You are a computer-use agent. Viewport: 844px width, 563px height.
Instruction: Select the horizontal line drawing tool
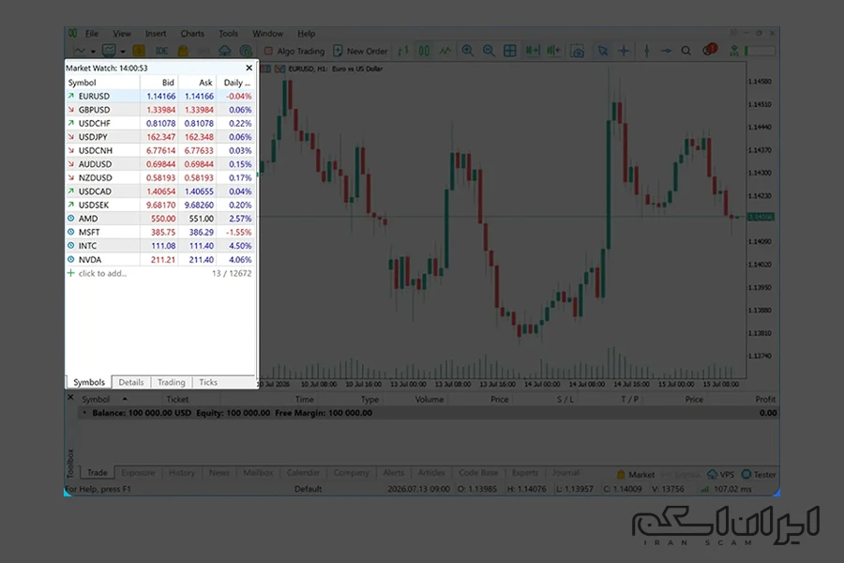point(667,52)
